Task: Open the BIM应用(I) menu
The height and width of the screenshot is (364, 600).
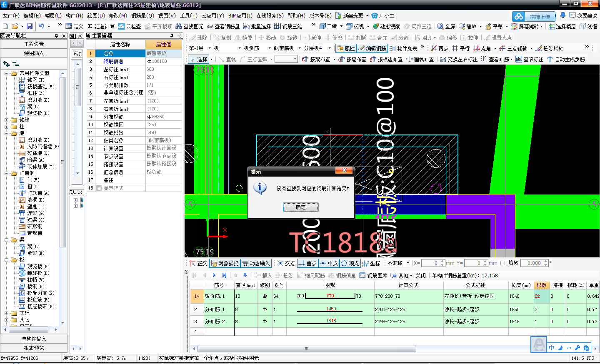Action: coord(240,15)
